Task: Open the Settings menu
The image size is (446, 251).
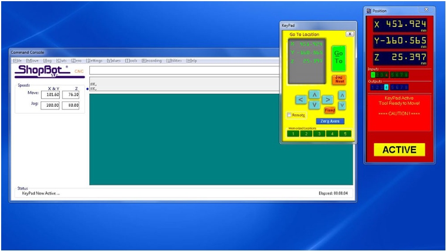Action: (x=94, y=60)
